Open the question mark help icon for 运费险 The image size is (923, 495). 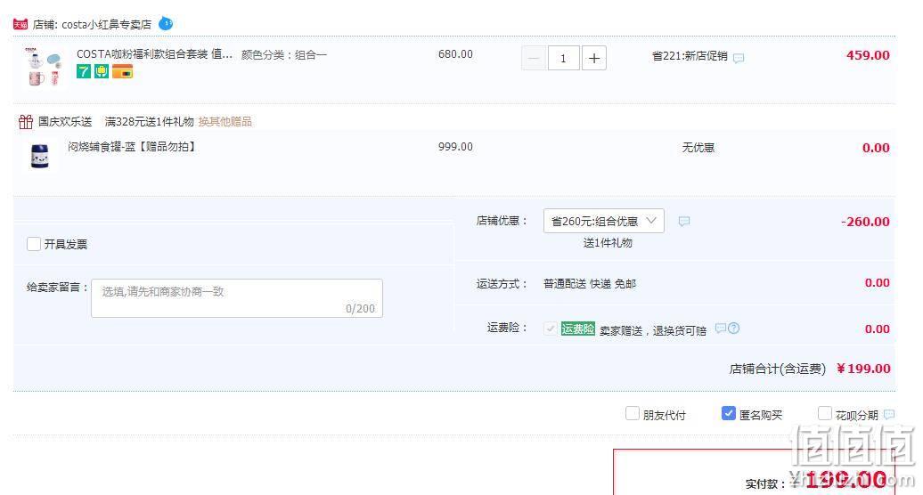coord(733,328)
